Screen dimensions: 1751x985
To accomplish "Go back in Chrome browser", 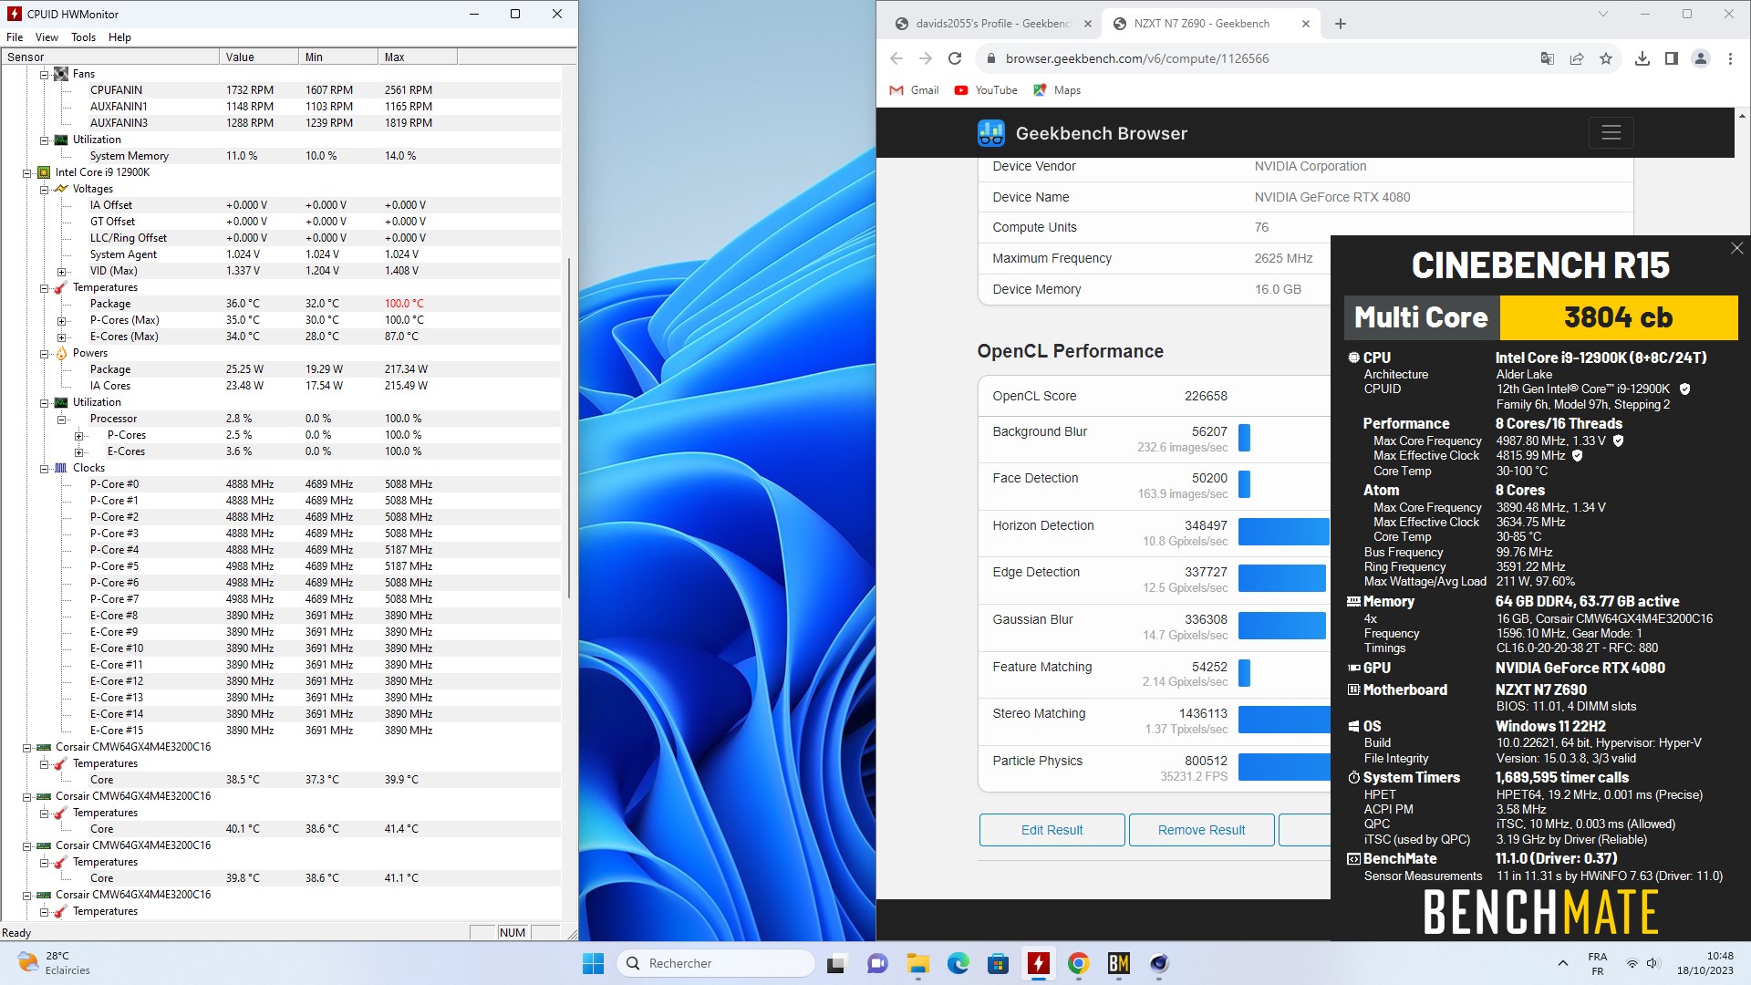I will click(896, 58).
